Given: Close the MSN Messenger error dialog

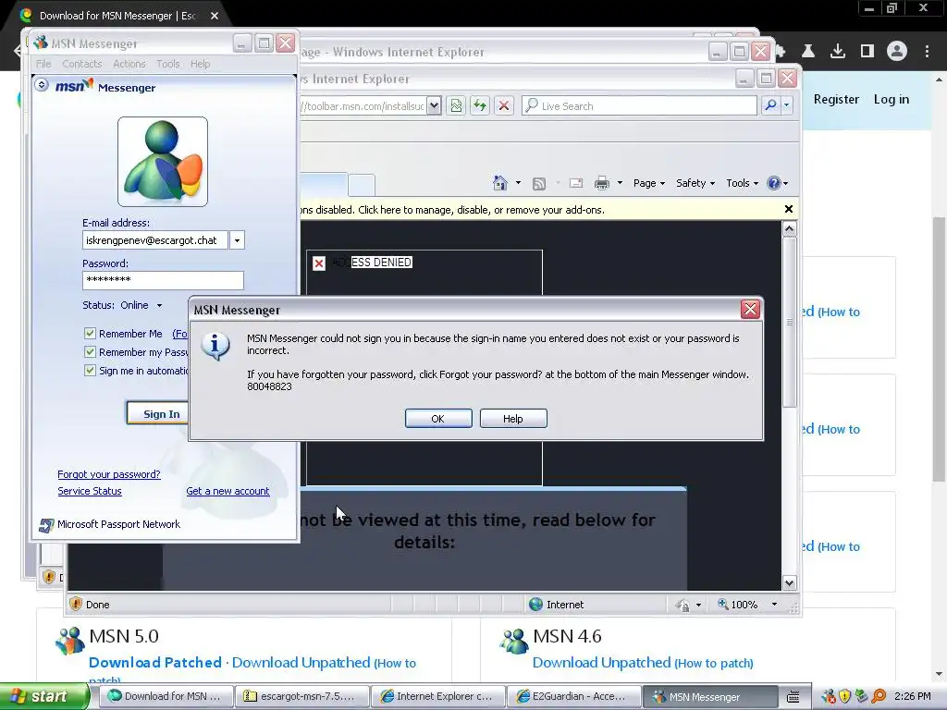Looking at the screenshot, I should [x=750, y=309].
